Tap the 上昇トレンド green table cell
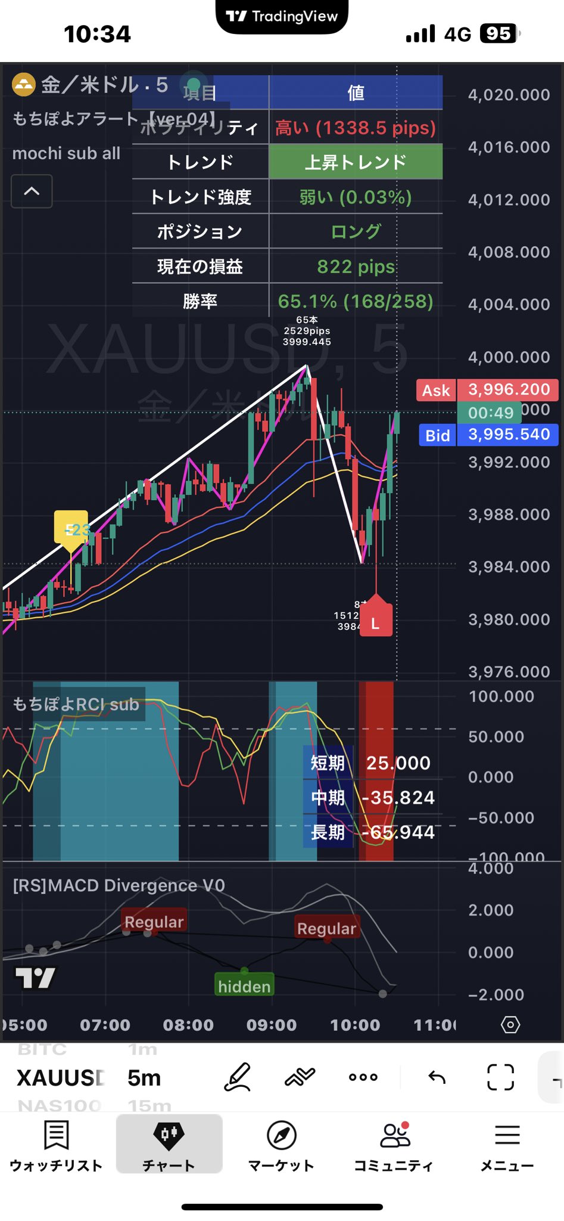Image resolution: width=564 pixels, height=1221 pixels. tap(356, 162)
